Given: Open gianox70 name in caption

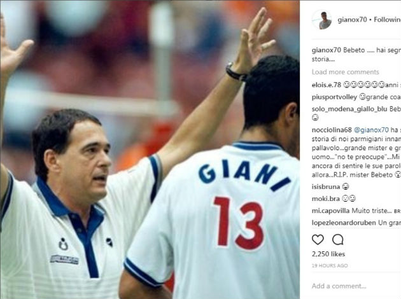Looking at the screenshot, I should point(327,50).
